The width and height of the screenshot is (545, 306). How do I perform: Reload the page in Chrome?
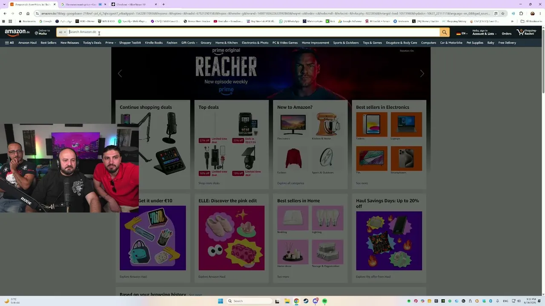[20, 14]
